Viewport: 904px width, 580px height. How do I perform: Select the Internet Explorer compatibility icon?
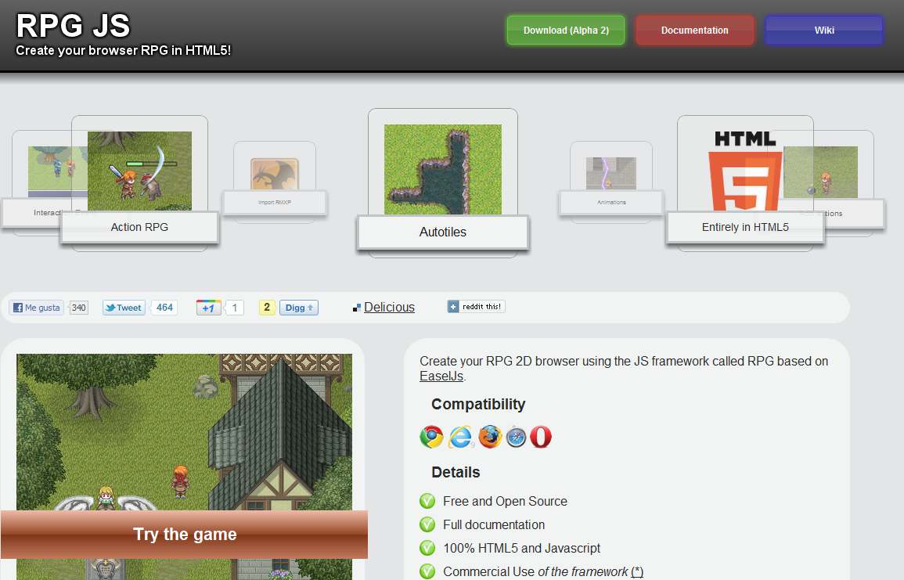[x=460, y=437]
